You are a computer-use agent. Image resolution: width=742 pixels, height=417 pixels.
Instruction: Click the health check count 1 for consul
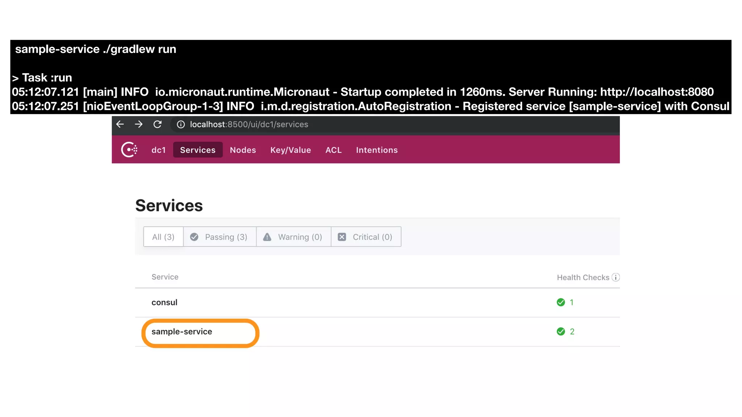[x=572, y=302]
